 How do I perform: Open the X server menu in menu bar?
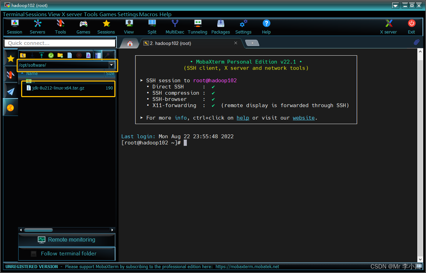(x=72, y=15)
